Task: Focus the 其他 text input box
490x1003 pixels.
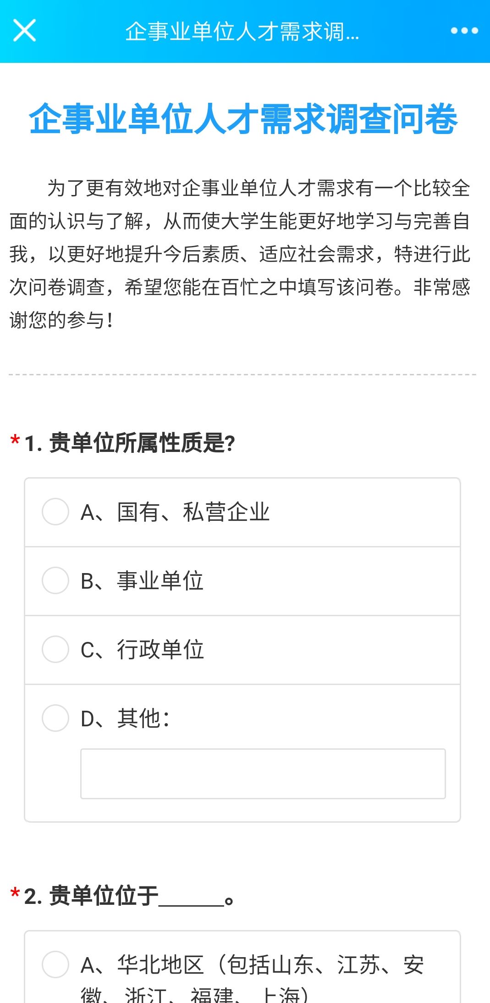Action: (263, 774)
